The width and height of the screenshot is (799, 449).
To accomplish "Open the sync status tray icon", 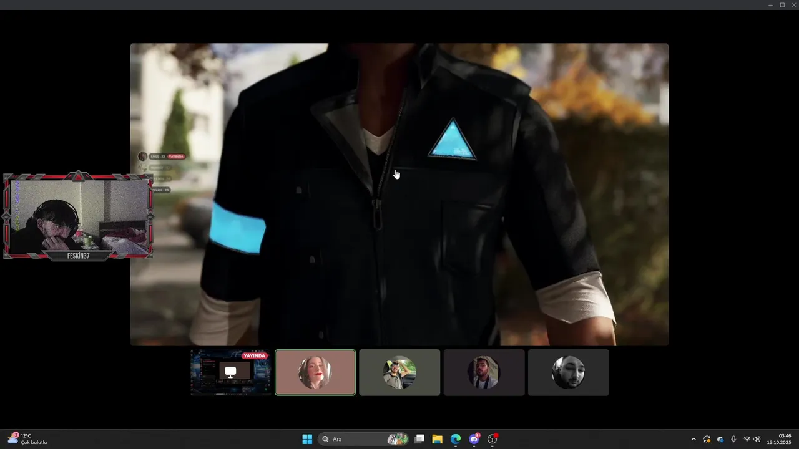I will click(x=707, y=439).
